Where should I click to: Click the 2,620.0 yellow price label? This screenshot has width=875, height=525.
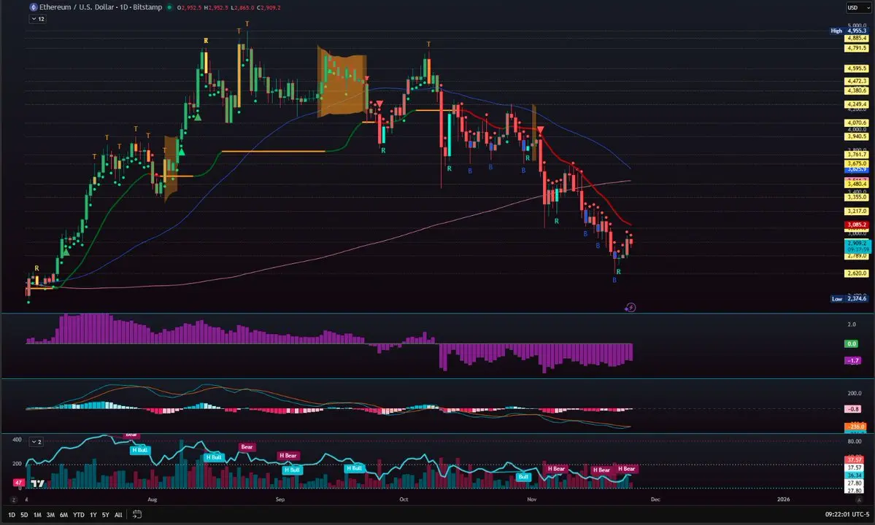point(857,273)
